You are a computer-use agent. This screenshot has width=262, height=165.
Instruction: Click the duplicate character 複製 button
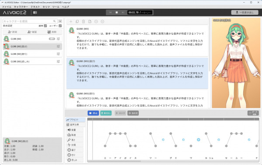tap(32, 32)
